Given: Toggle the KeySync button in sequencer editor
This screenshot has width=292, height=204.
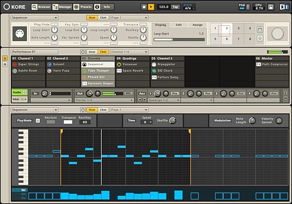Looking at the screenshot, I should tap(51, 122).
